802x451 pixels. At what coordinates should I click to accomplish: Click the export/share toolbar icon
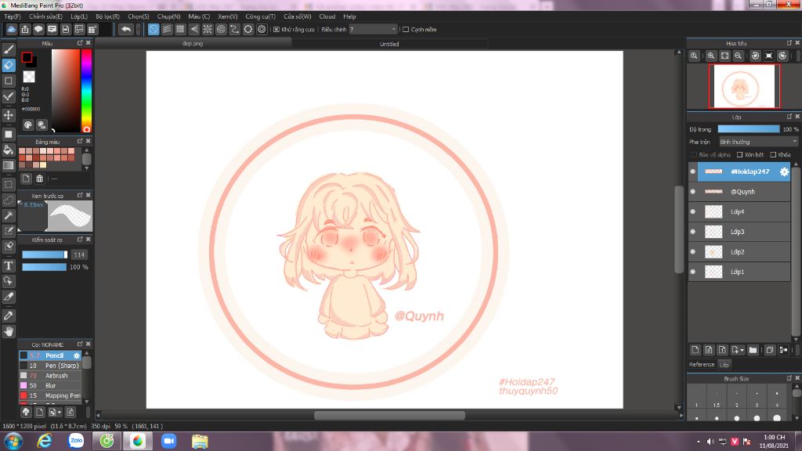click(25, 29)
